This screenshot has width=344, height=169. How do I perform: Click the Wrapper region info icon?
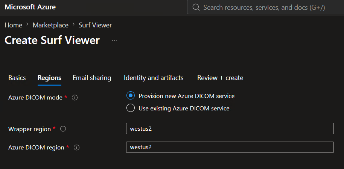pyautogui.click(x=63, y=129)
